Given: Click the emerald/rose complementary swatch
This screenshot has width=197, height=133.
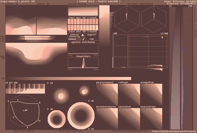Looking at the screenshot, I should pos(151,118).
